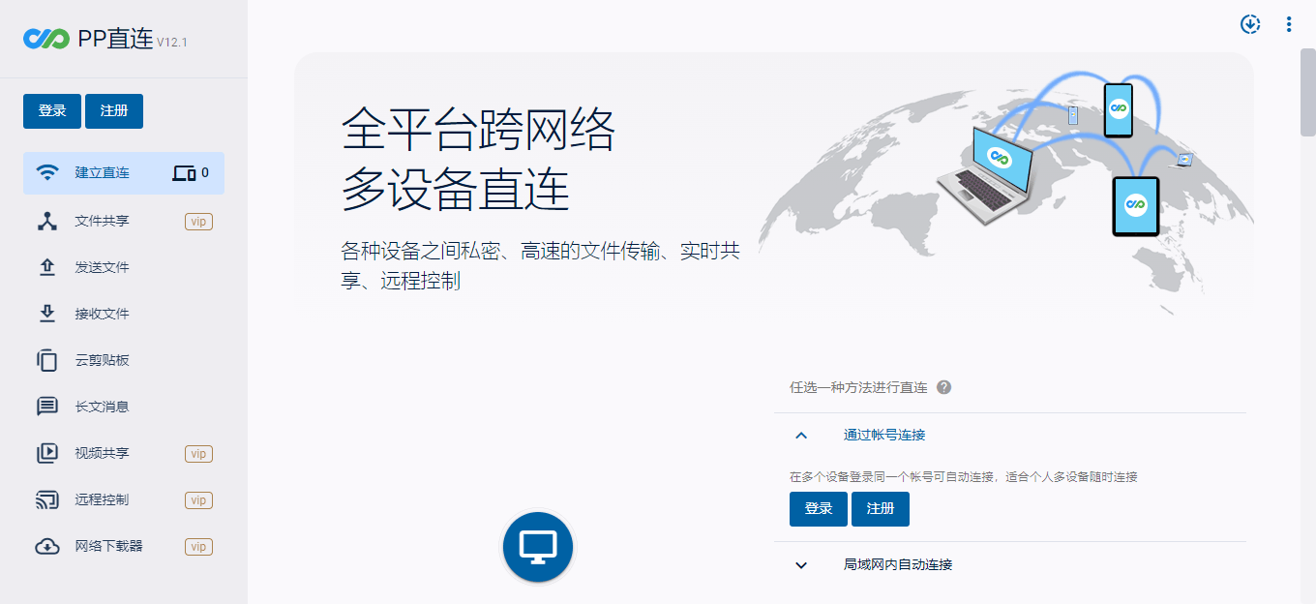Click the vip badge next to 文件共享
The width and height of the screenshot is (1316, 604).
198,222
